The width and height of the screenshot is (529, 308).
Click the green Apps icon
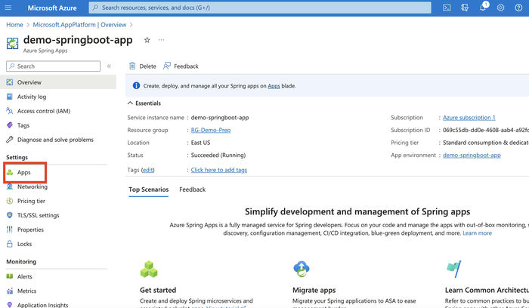pyautogui.click(x=10, y=172)
